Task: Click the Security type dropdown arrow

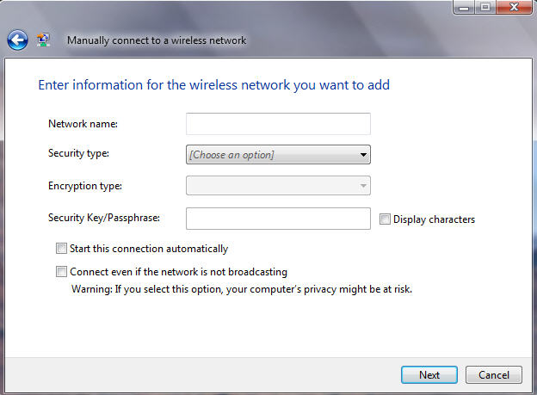Action: pos(363,155)
